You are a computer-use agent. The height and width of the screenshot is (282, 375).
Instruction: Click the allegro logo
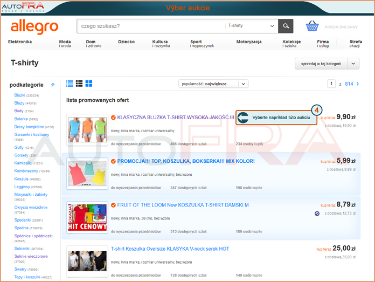34,27
